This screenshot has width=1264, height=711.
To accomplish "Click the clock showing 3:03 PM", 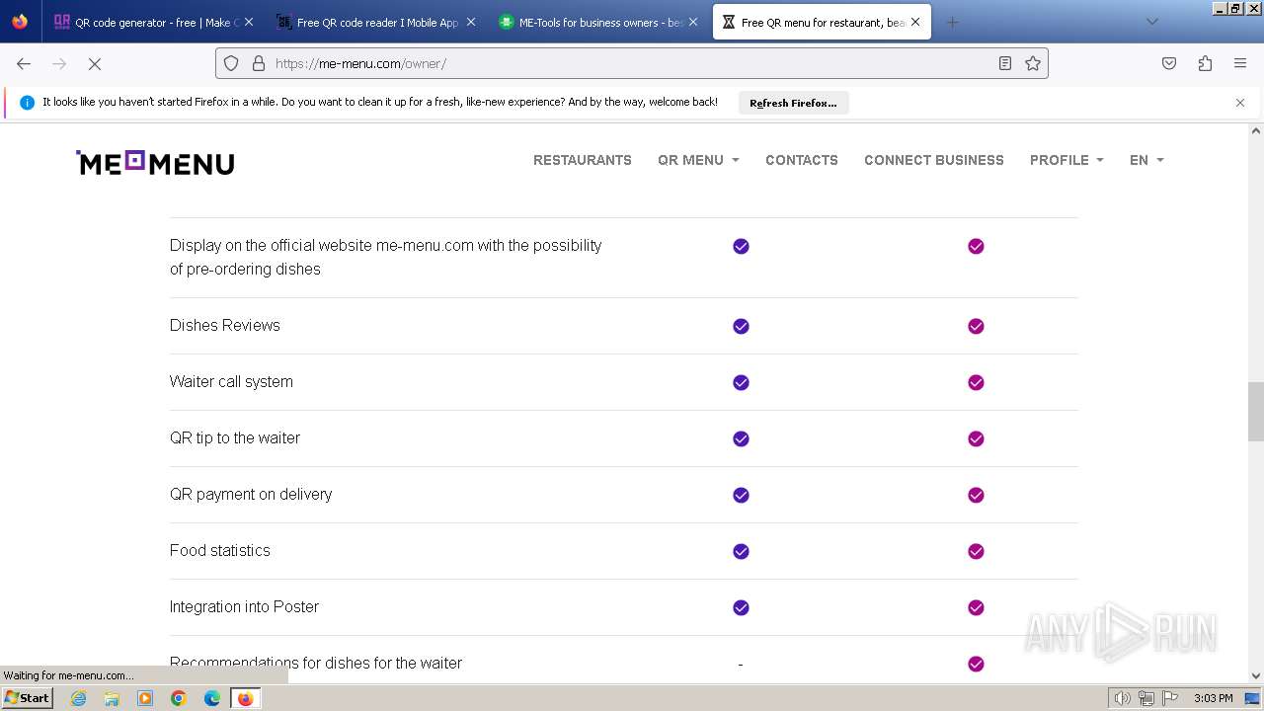I will click(x=1213, y=698).
